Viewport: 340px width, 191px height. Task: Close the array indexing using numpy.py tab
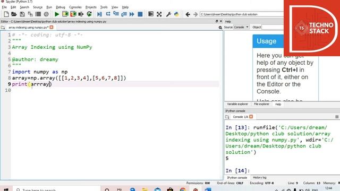(52, 27)
